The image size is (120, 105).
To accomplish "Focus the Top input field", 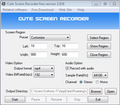I will tap(70, 46).
